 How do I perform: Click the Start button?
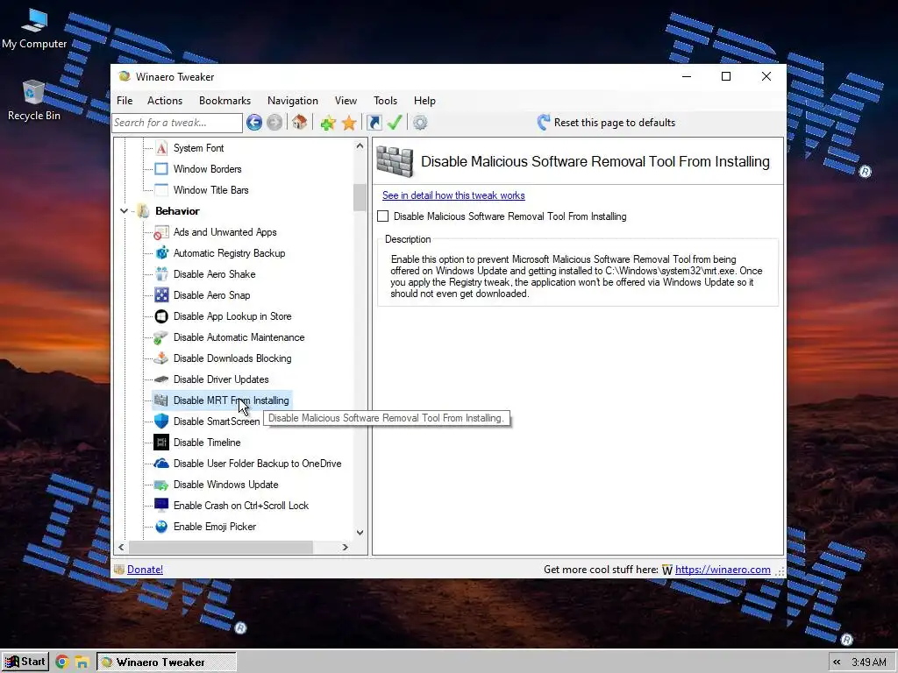pyautogui.click(x=25, y=662)
